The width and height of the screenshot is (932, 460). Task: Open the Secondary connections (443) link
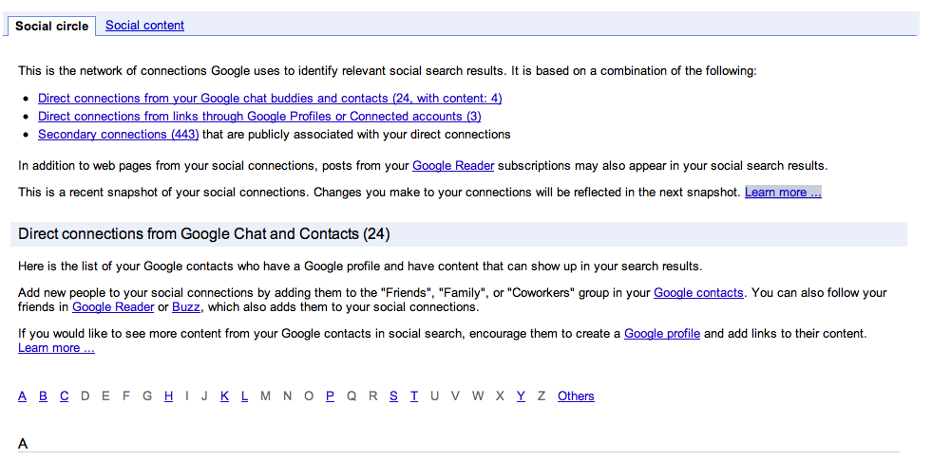click(119, 134)
